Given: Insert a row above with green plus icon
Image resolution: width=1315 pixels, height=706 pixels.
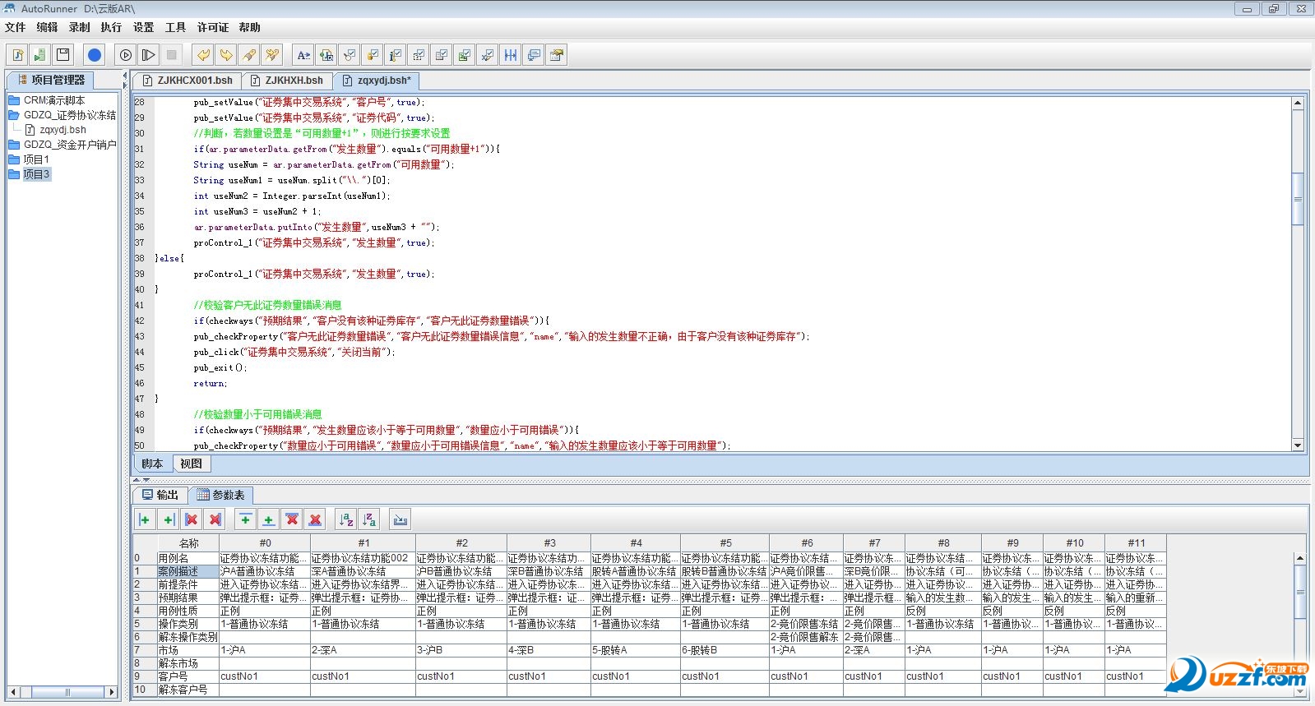Looking at the screenshot, I should click(x=245, y=519).
